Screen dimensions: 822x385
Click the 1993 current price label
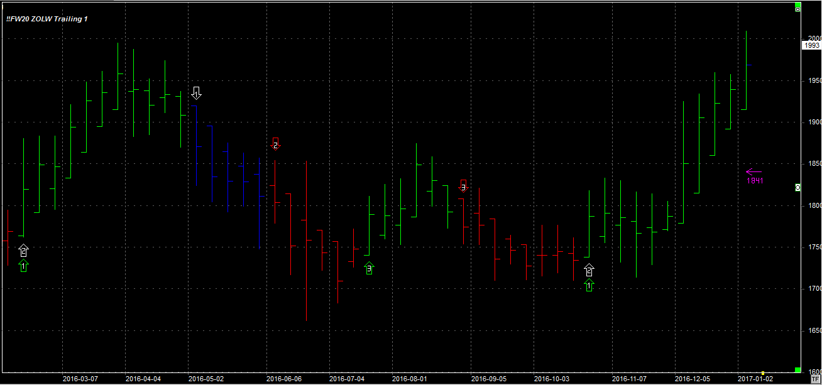pyautogui.click(x=811, y=45)
